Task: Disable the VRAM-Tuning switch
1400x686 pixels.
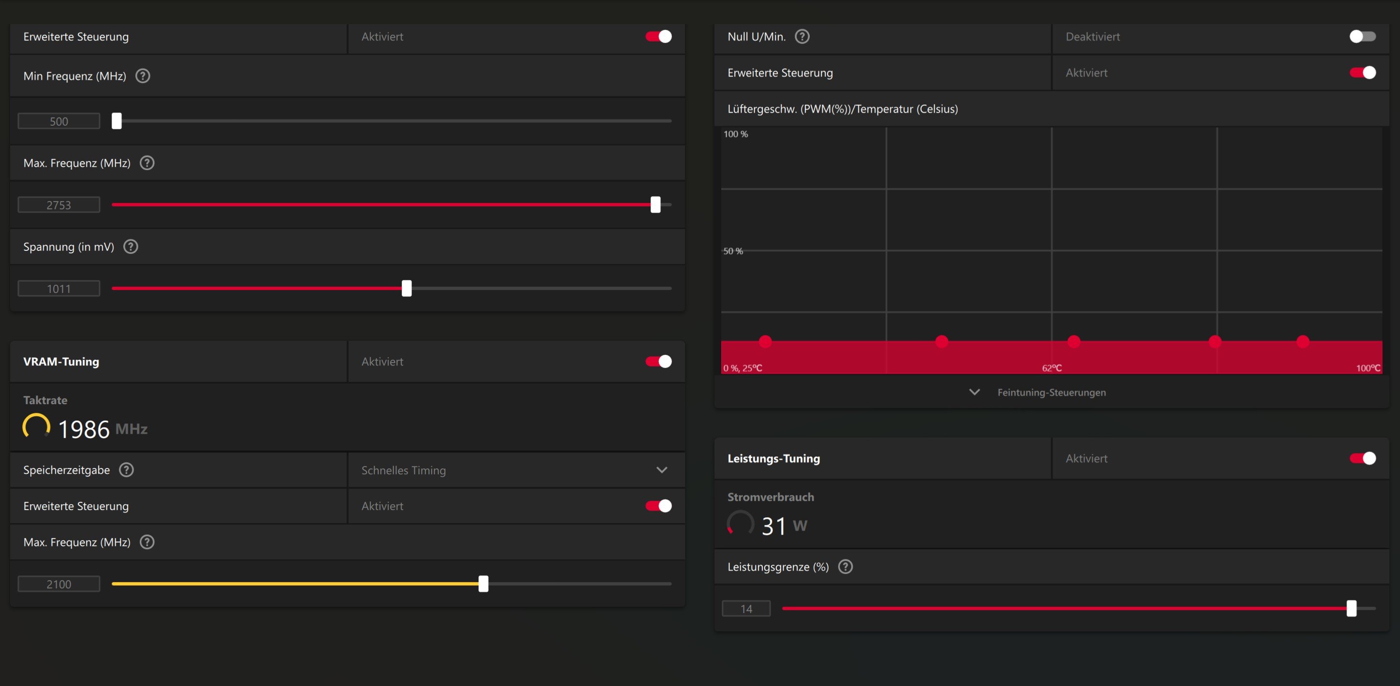Action: (658, 362)
